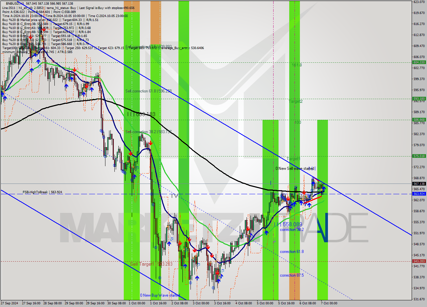Viewport: 427px width, 307px height.
Task: Click the green 604.330 price tag
Action: click(x=419, y=62)
